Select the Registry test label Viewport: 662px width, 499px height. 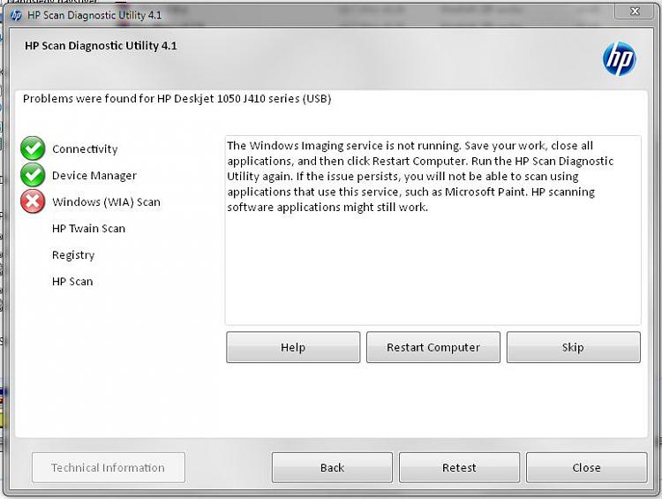pos(73,255)
